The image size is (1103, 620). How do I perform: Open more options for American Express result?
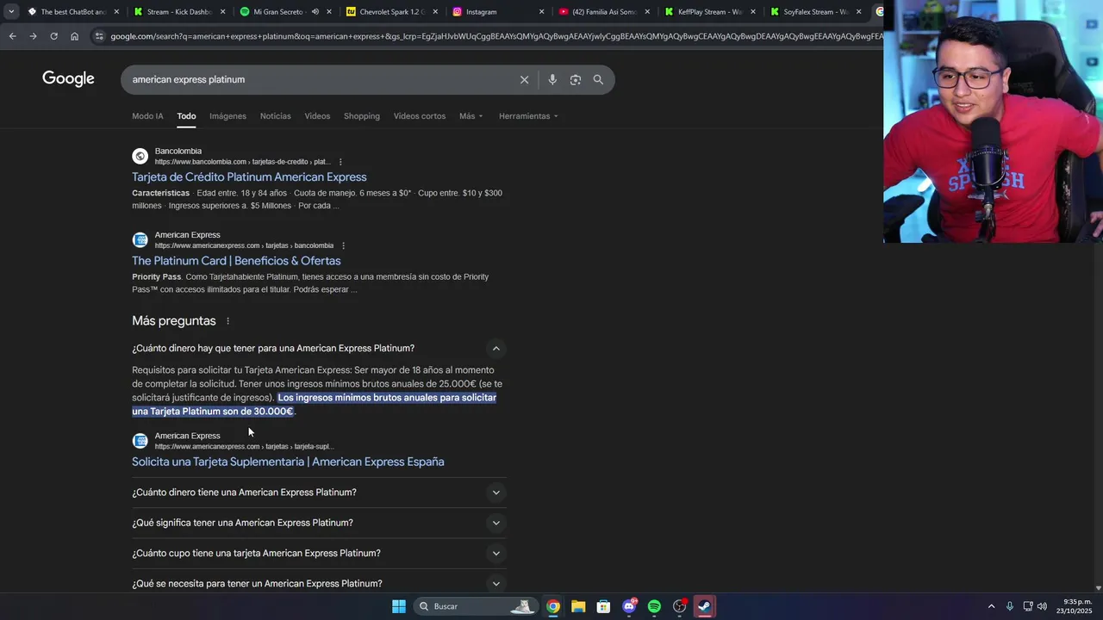pos(343,245)
